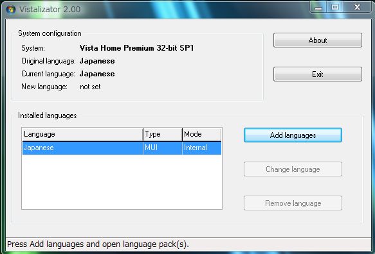Viewport: 375px width, 254px height.
Task: Click the Change language button
Action: [293, 169]
